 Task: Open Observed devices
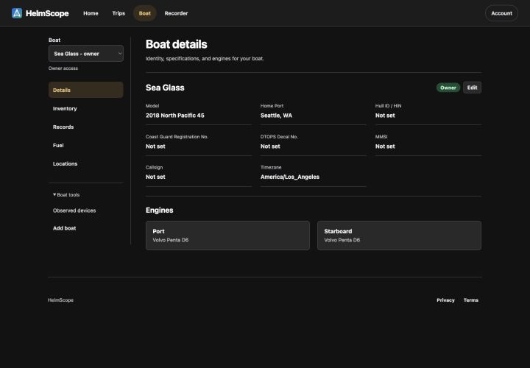coord(74,210)
